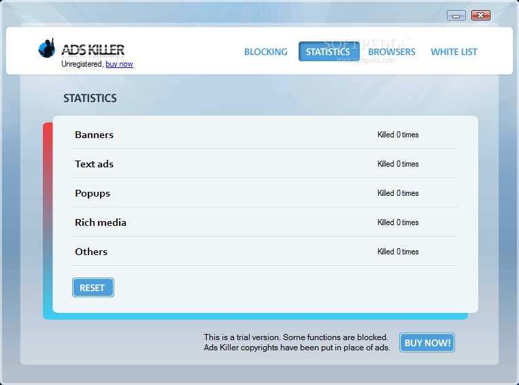Click 'Killed 0 times' in Banners row
Viewport: 519px width, 385px height.
(x=398, y=135)
